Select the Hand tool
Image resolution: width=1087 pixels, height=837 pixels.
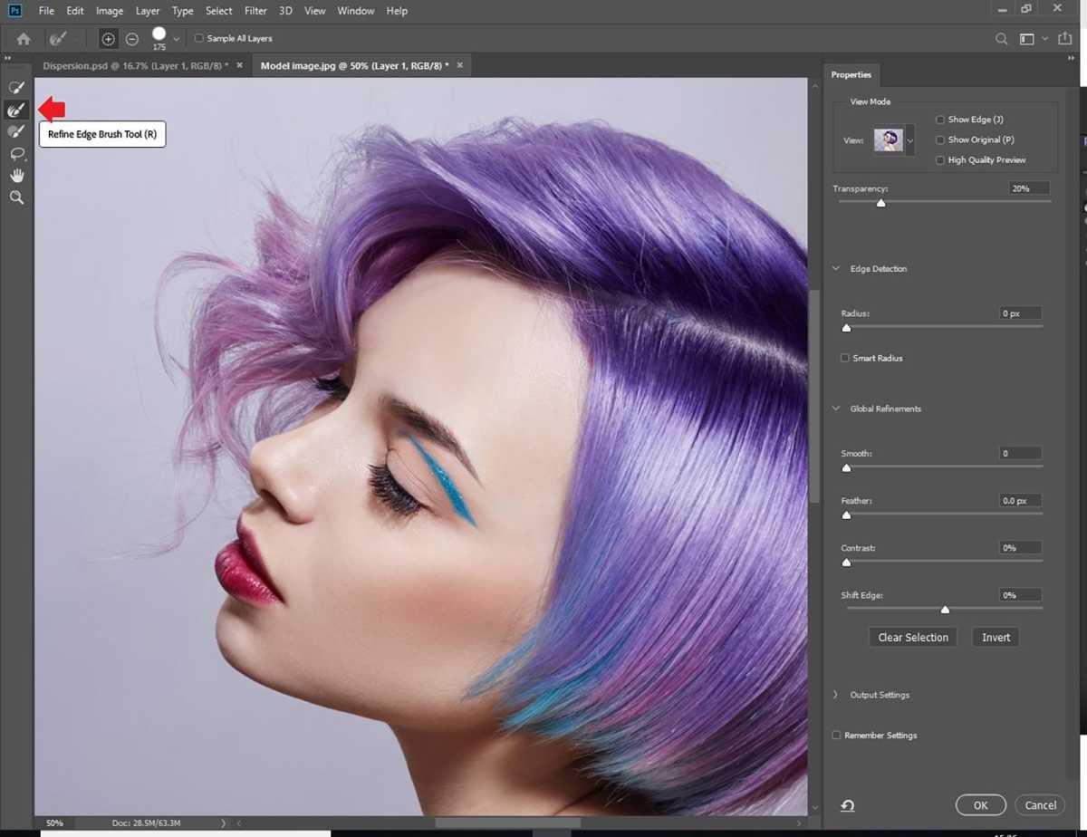click(16, 175)
